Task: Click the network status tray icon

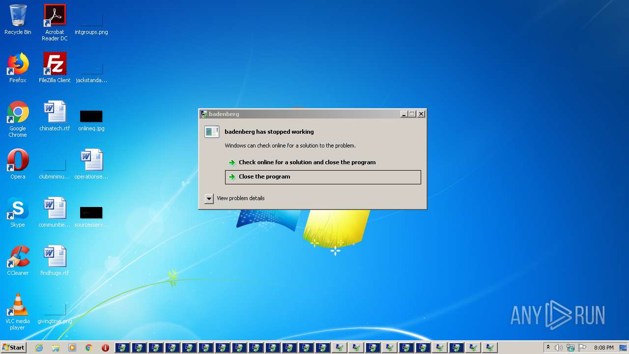Action: [x=571, y=348]
